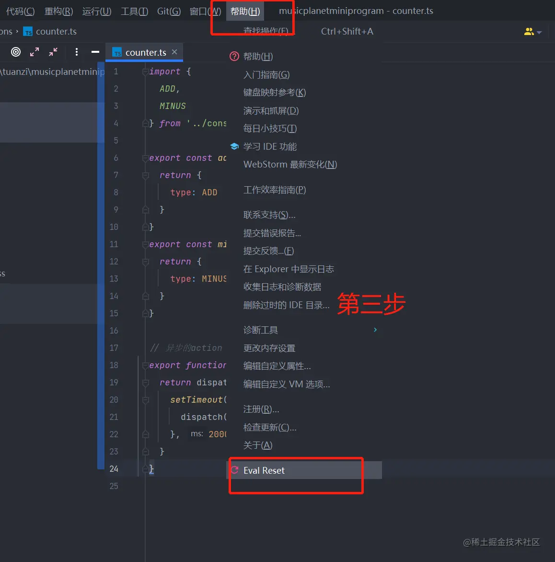Choose 帮助(H) entry with question icon
This screenshot has height=562, width=555.
click(305, 57)
